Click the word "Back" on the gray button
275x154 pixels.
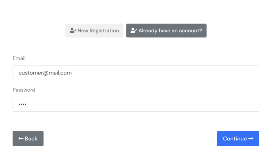pos(31,139)
